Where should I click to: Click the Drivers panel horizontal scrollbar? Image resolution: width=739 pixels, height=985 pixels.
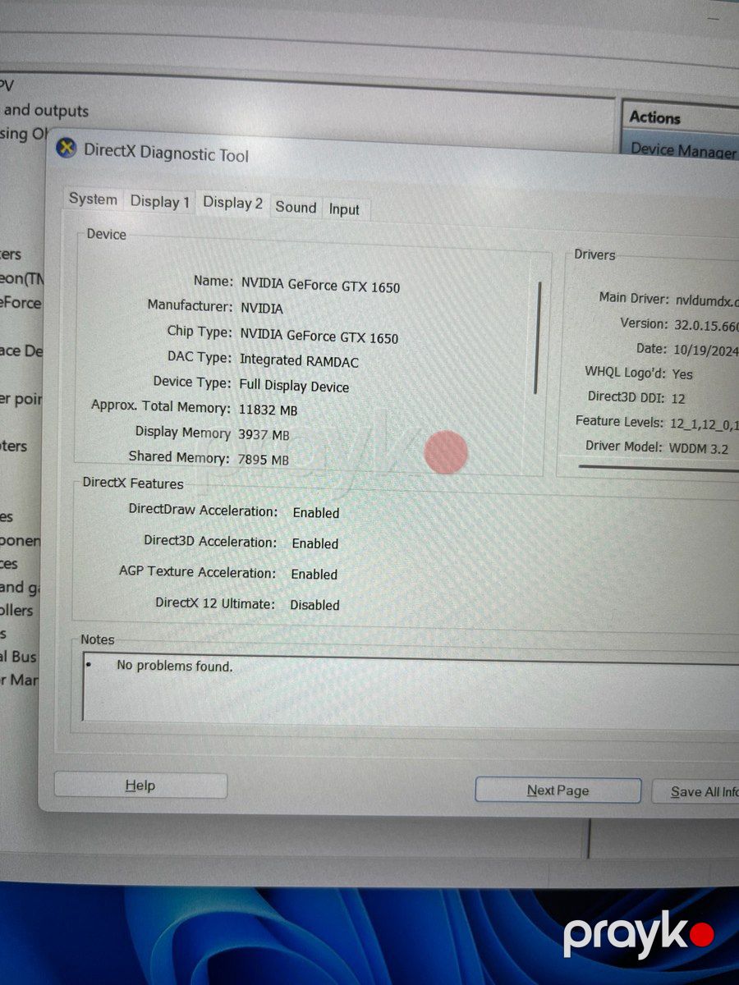pyautogui.click(x=657, y=468)
